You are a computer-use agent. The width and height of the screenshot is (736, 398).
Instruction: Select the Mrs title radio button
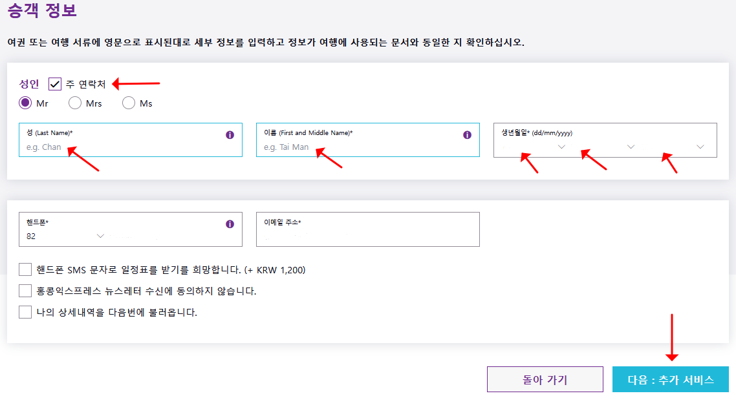tap(75, 103)
